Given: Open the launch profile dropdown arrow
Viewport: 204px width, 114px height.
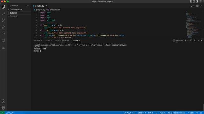Looking at the screenshot, I should (x=188, y=41).
